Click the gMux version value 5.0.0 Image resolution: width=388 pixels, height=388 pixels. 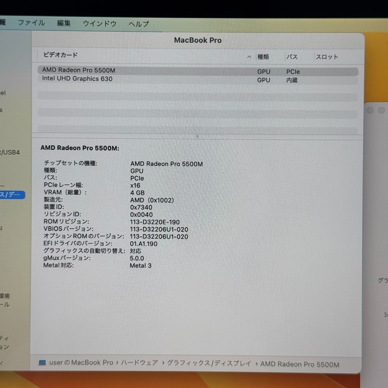point(137,258)
